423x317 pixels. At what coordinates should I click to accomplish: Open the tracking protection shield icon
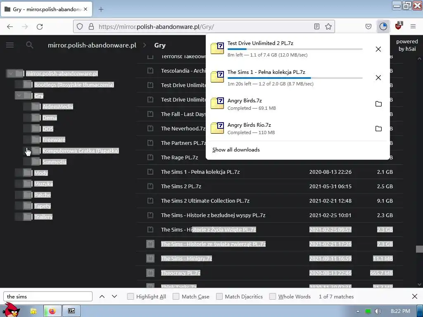[x=80, y=26]
